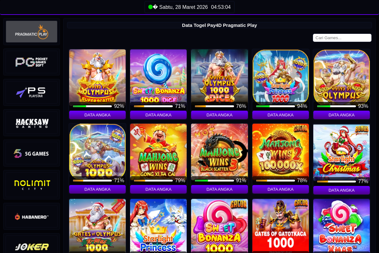Select the Mahjong Wins 2 100,000x thumbnail
The height and width of the screenshot is (253, 379).
[280, 150]
